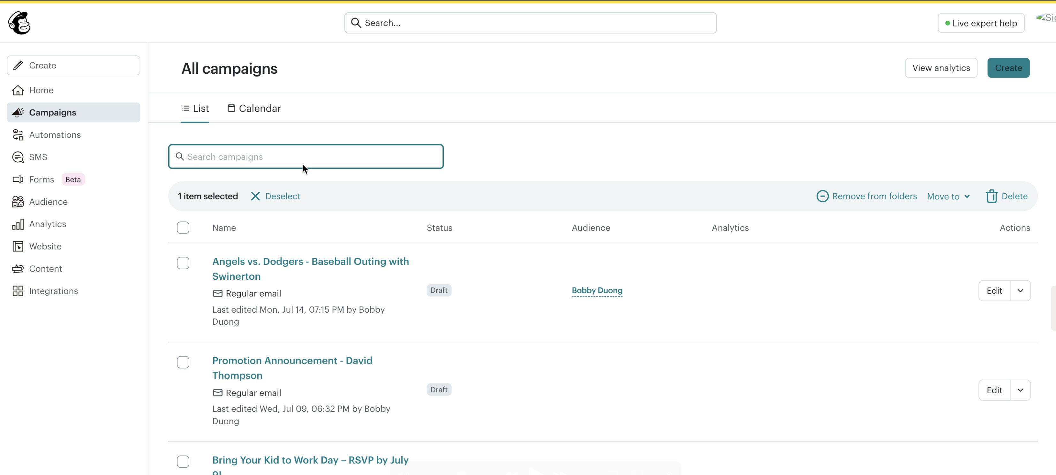Click the View analytics button
Viewport: 1056px width, 475px height.
point(940,68)
